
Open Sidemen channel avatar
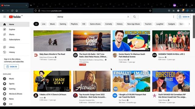[x=154, y=55]
